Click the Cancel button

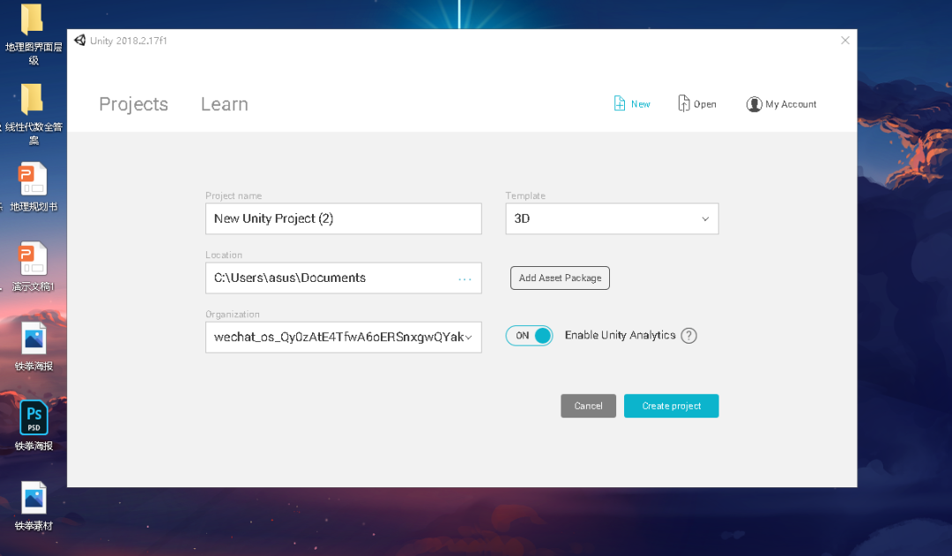[x=588, y=406]
